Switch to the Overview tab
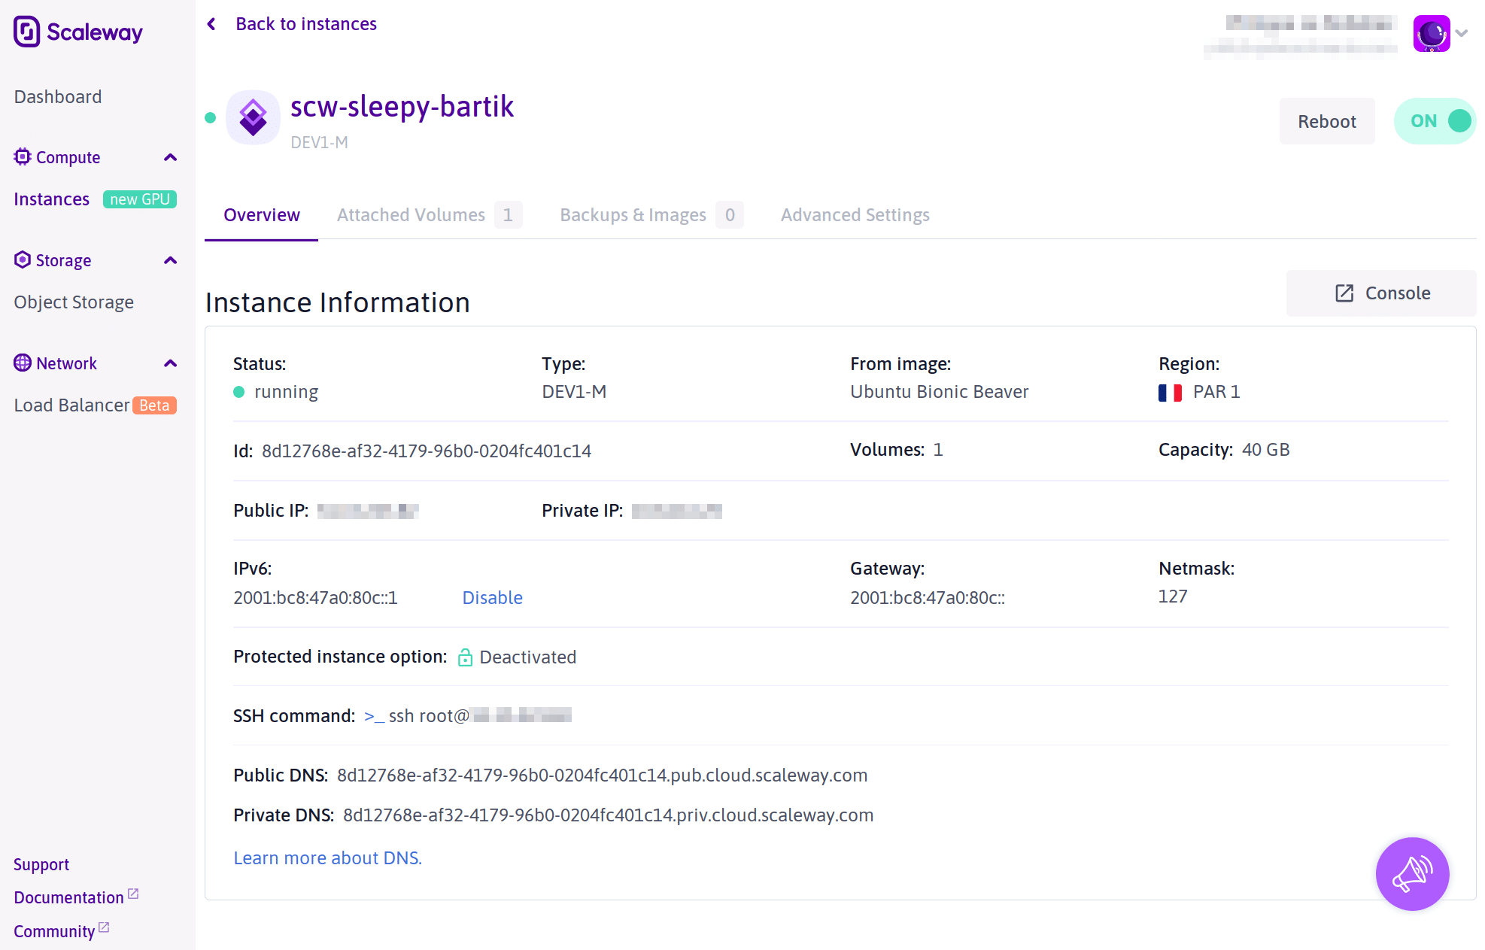The height and width of the screenshot is (950, 1485). point(261,215)
